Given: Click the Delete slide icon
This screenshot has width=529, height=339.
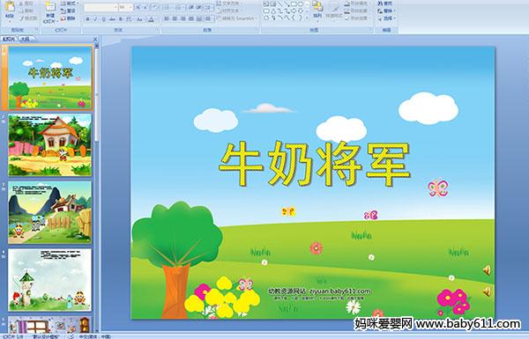Looking at the screenshot, I should (x=68, y=18).
